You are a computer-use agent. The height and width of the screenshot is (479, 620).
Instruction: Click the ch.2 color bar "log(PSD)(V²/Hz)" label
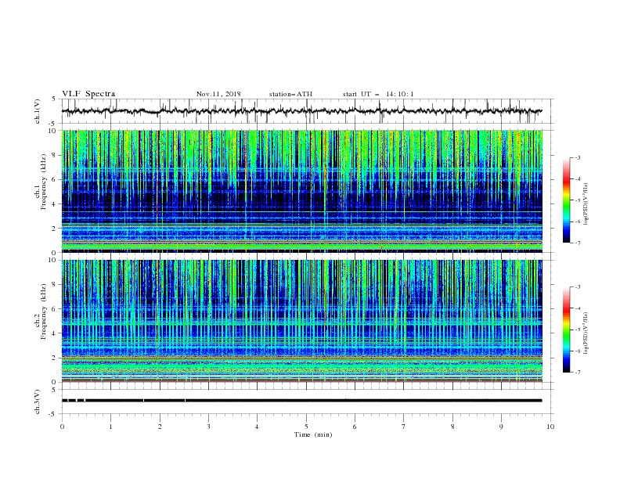coord(586,333)
